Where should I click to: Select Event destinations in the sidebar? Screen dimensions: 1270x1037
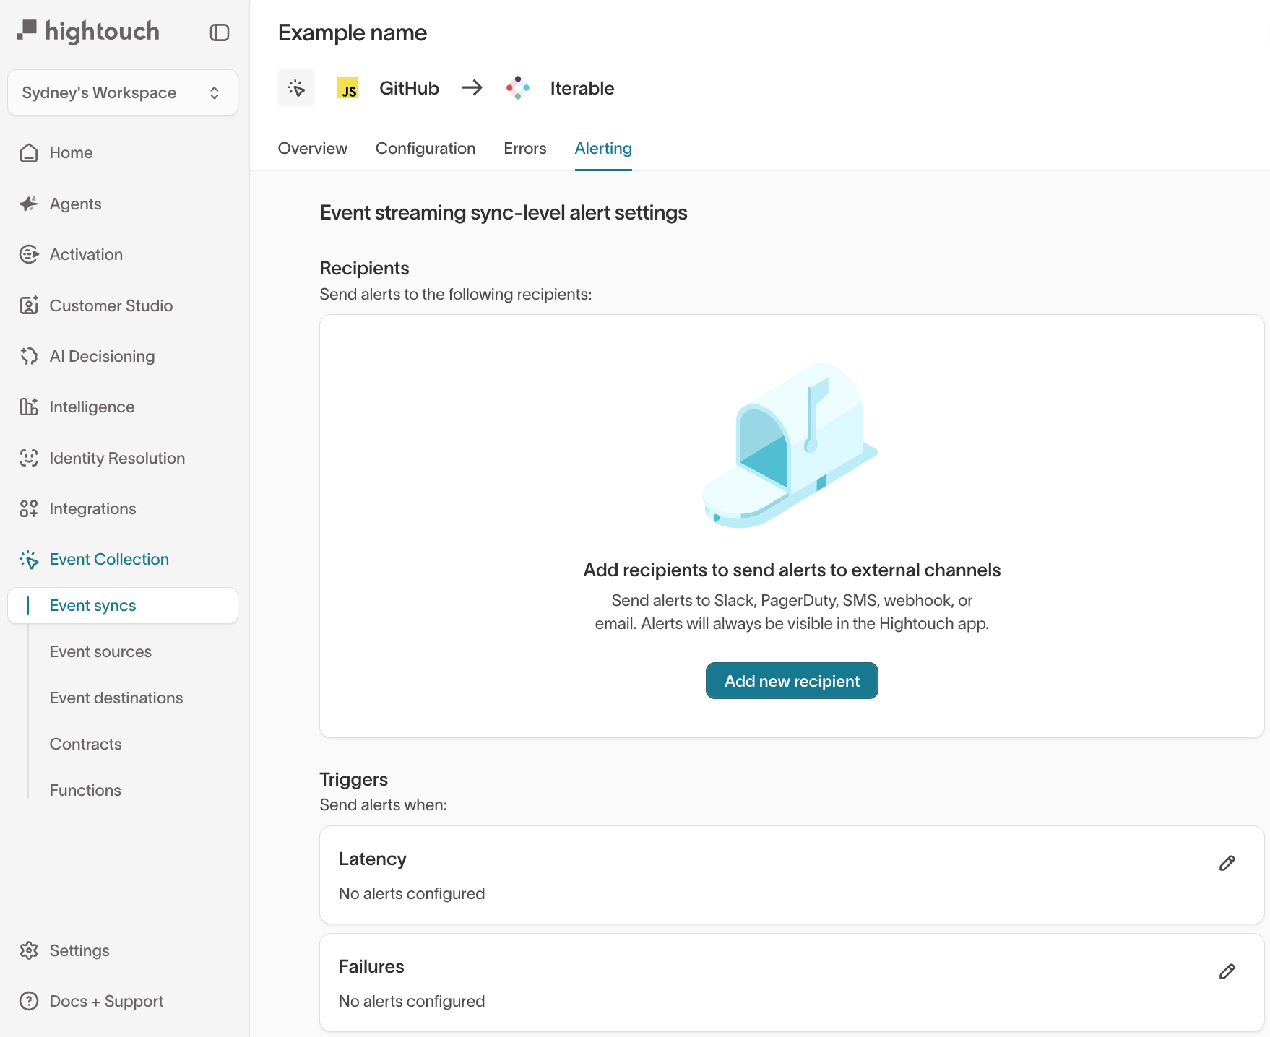116,698
